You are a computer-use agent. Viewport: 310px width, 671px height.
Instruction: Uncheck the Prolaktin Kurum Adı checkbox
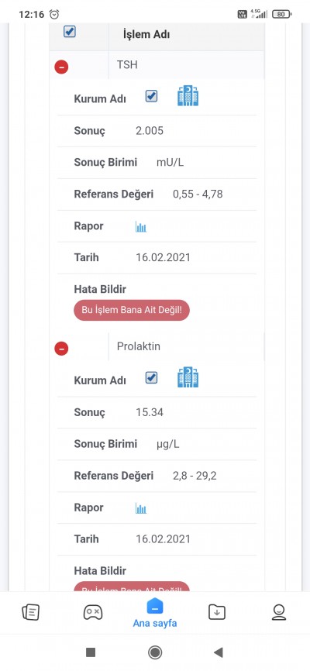(x=151, y=377)
